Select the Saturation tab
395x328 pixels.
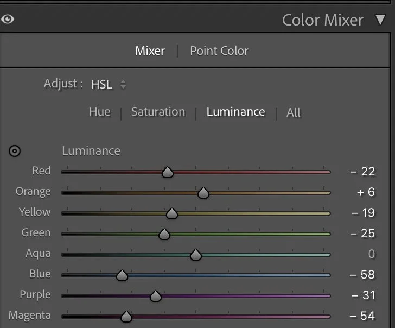tap(158, 112)
